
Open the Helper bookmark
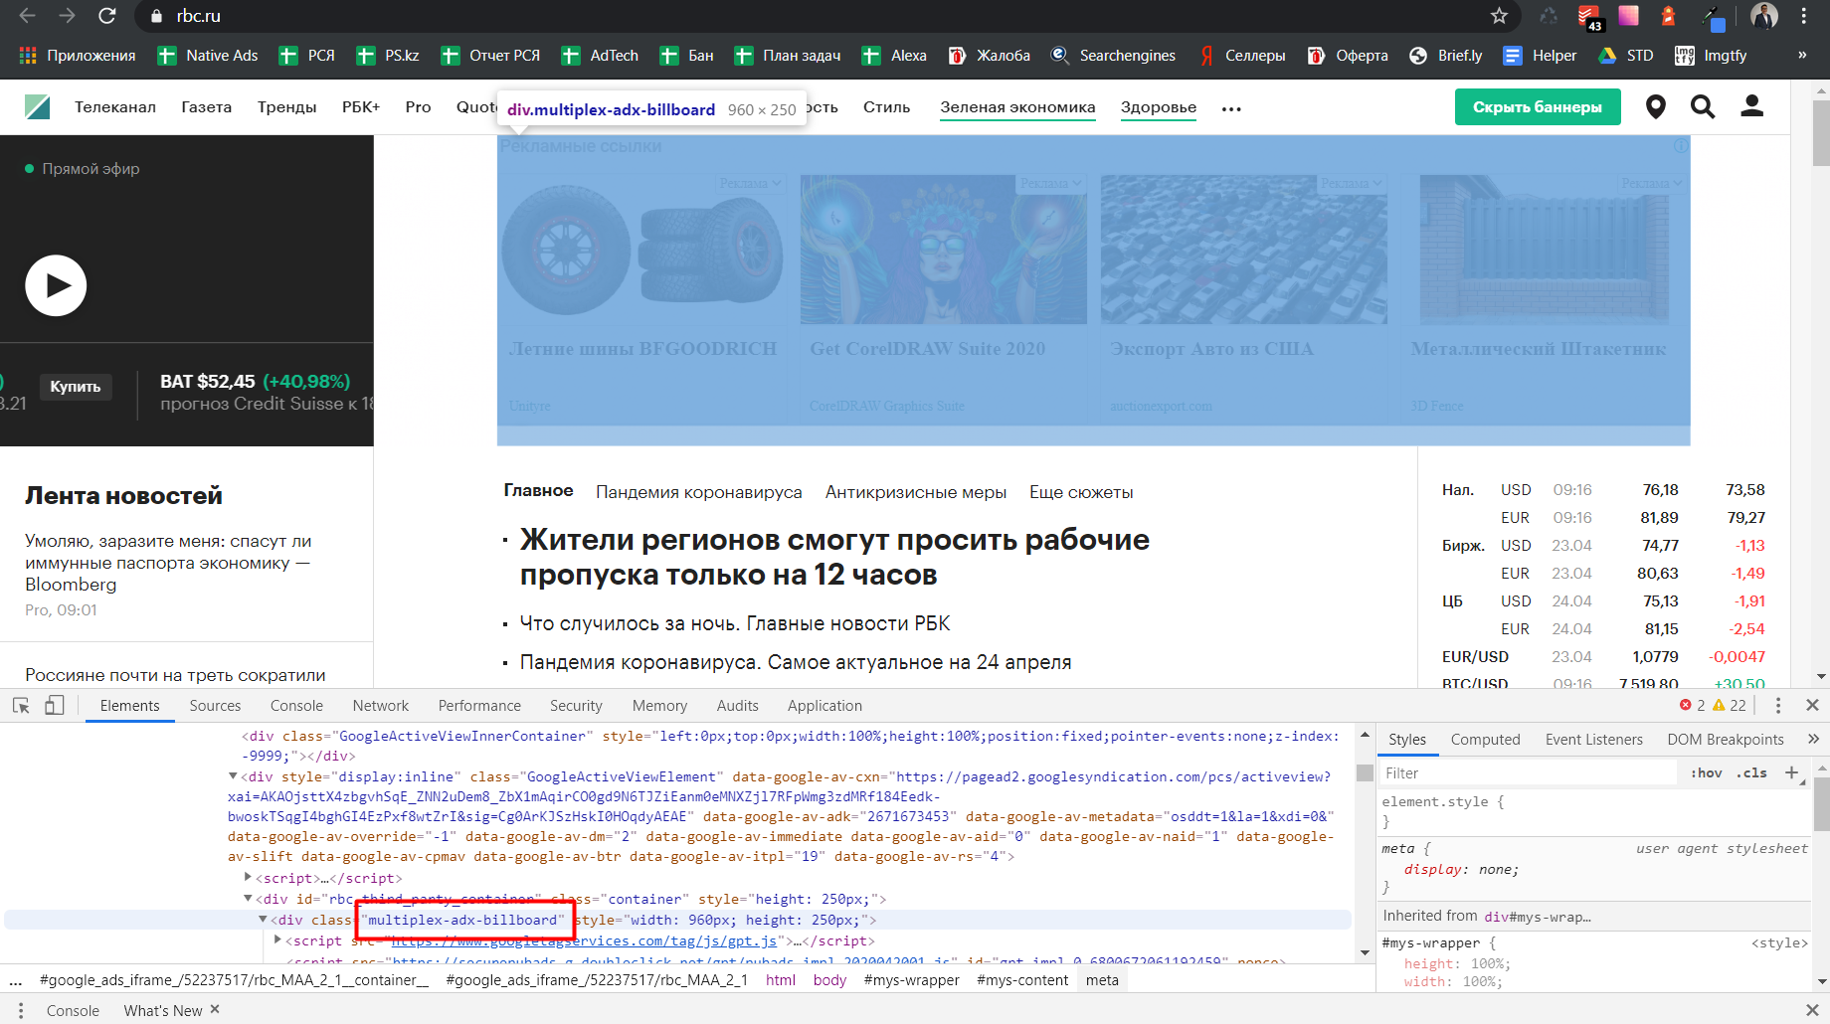[x=1540, y=56]
